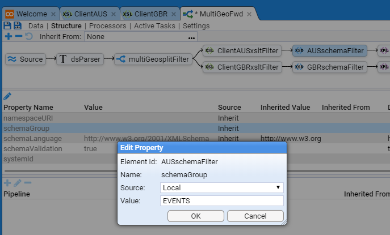Image resolution: width=390 pixels, height=235 pixels.
Task: Close the ClientGBR tab
Action: coord(173,13)
